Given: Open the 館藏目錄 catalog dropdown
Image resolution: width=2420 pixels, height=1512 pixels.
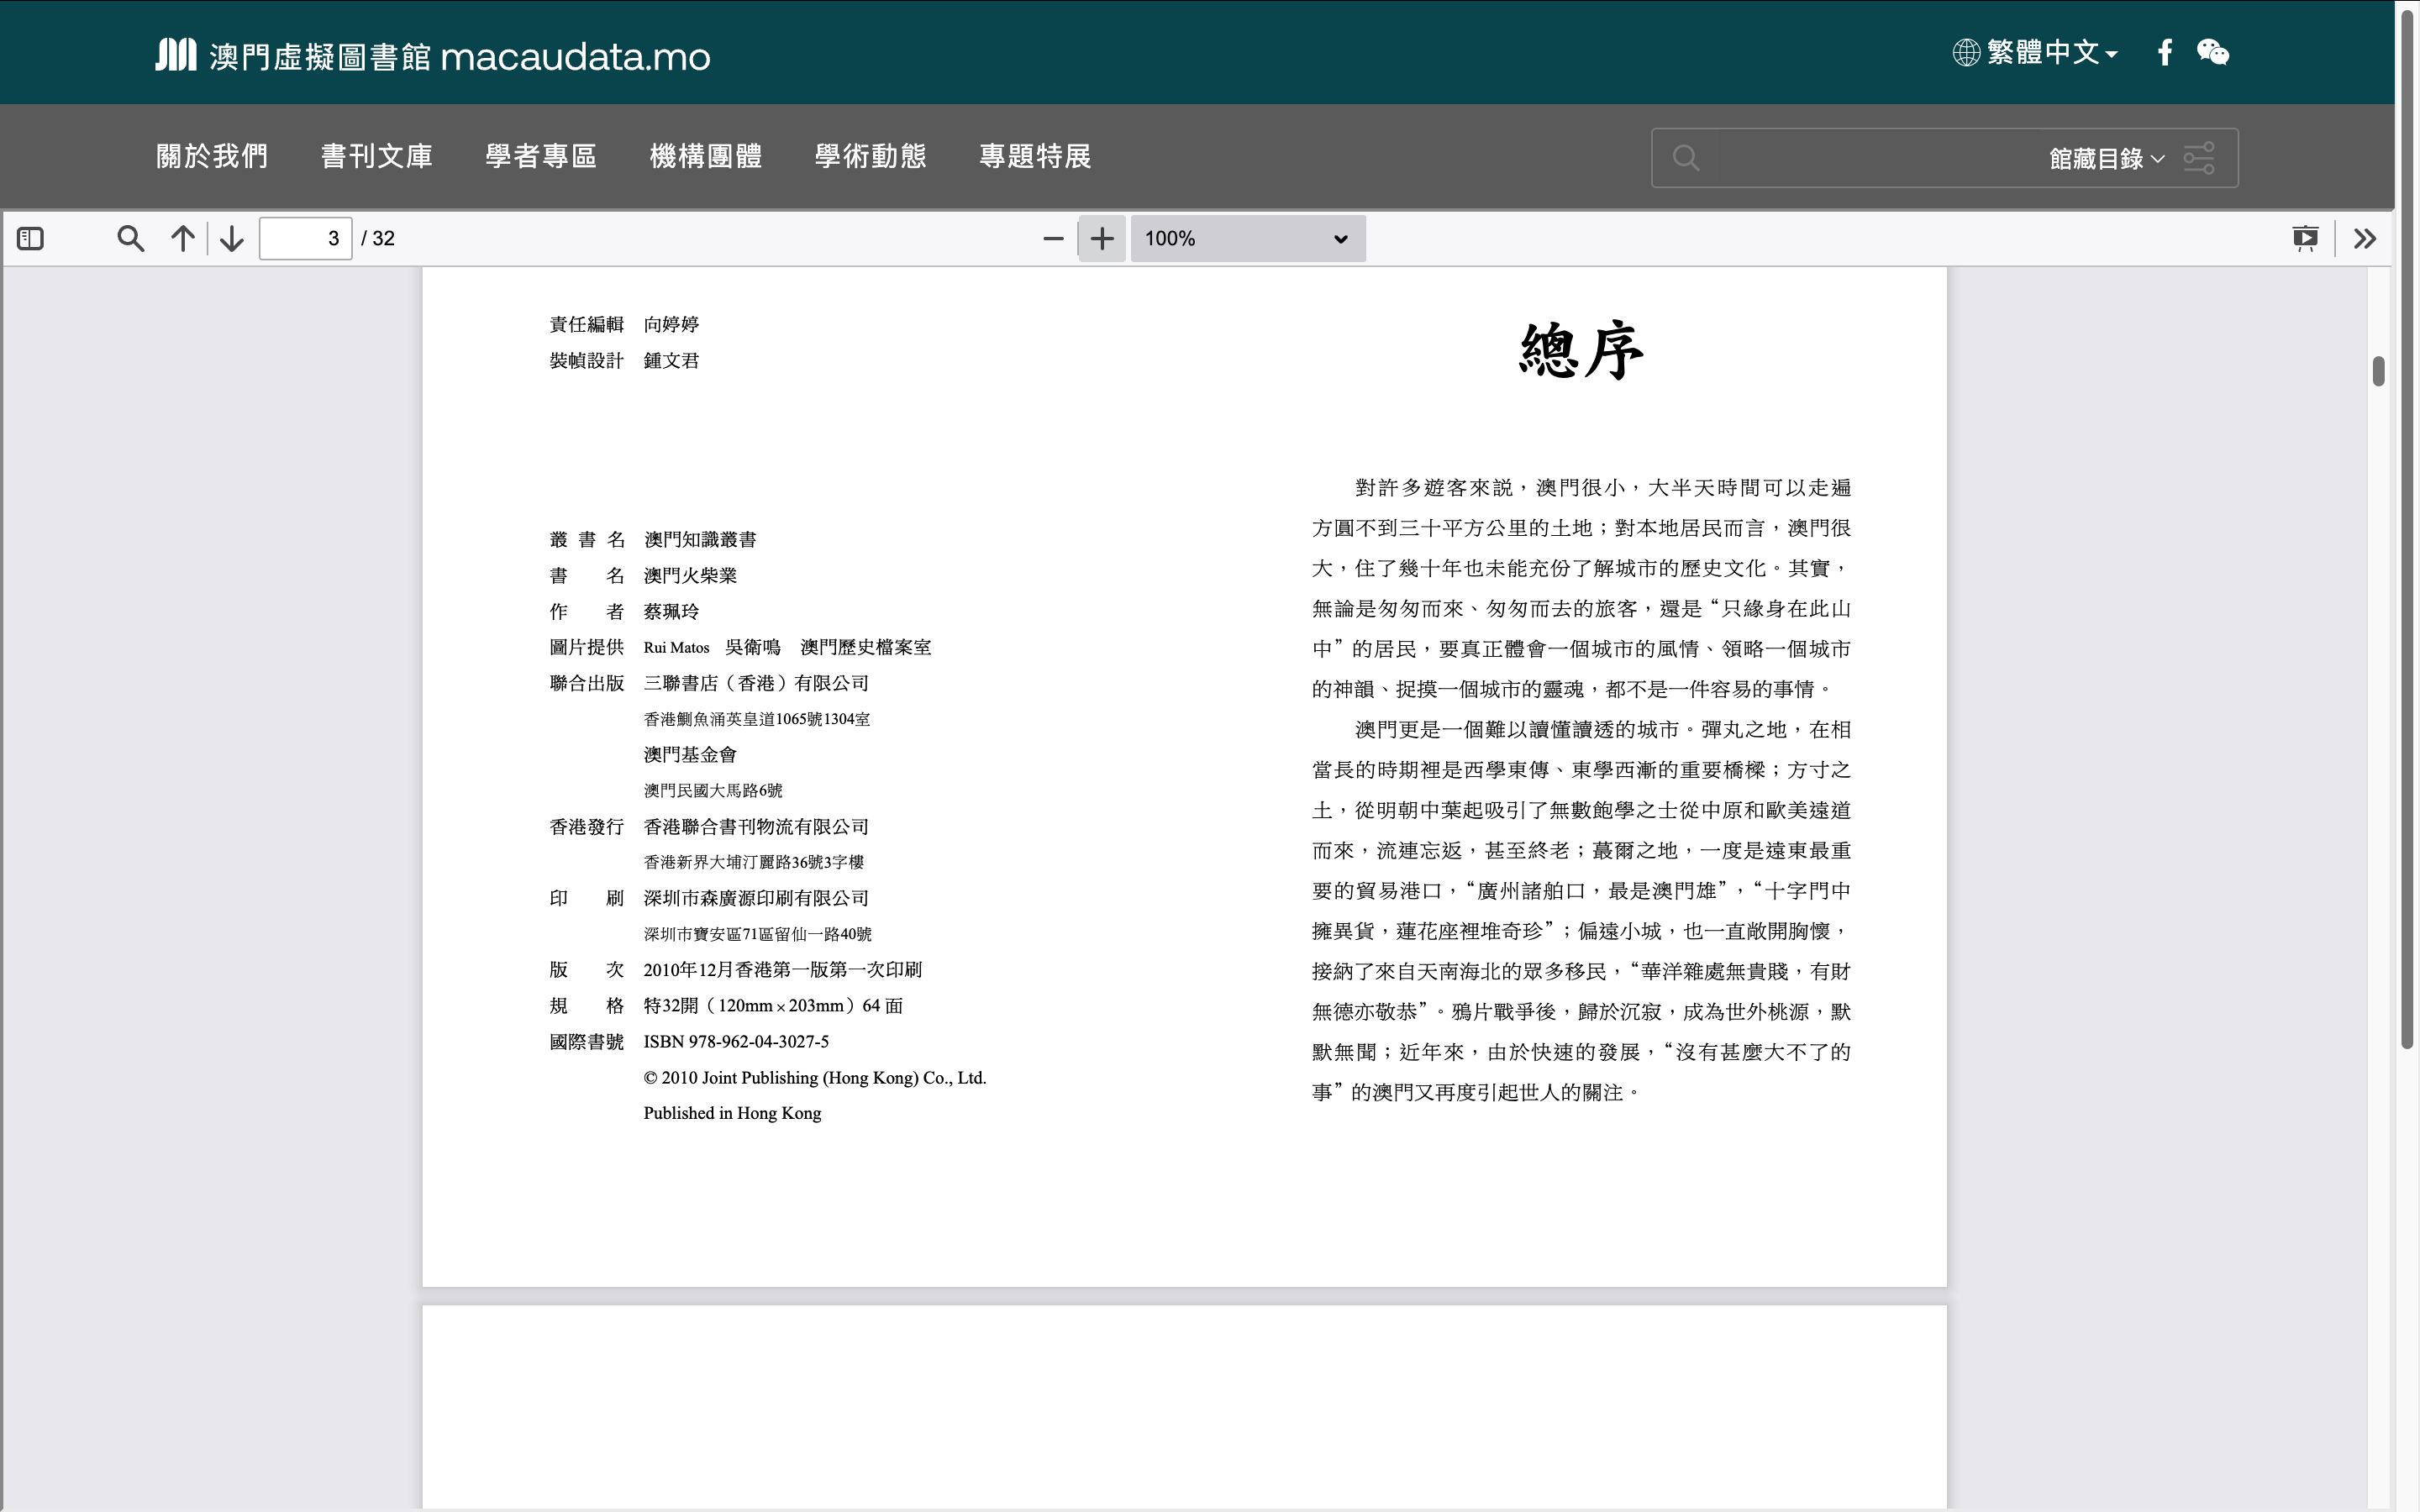Looking at the screenshot, I should pos(2106,157).
